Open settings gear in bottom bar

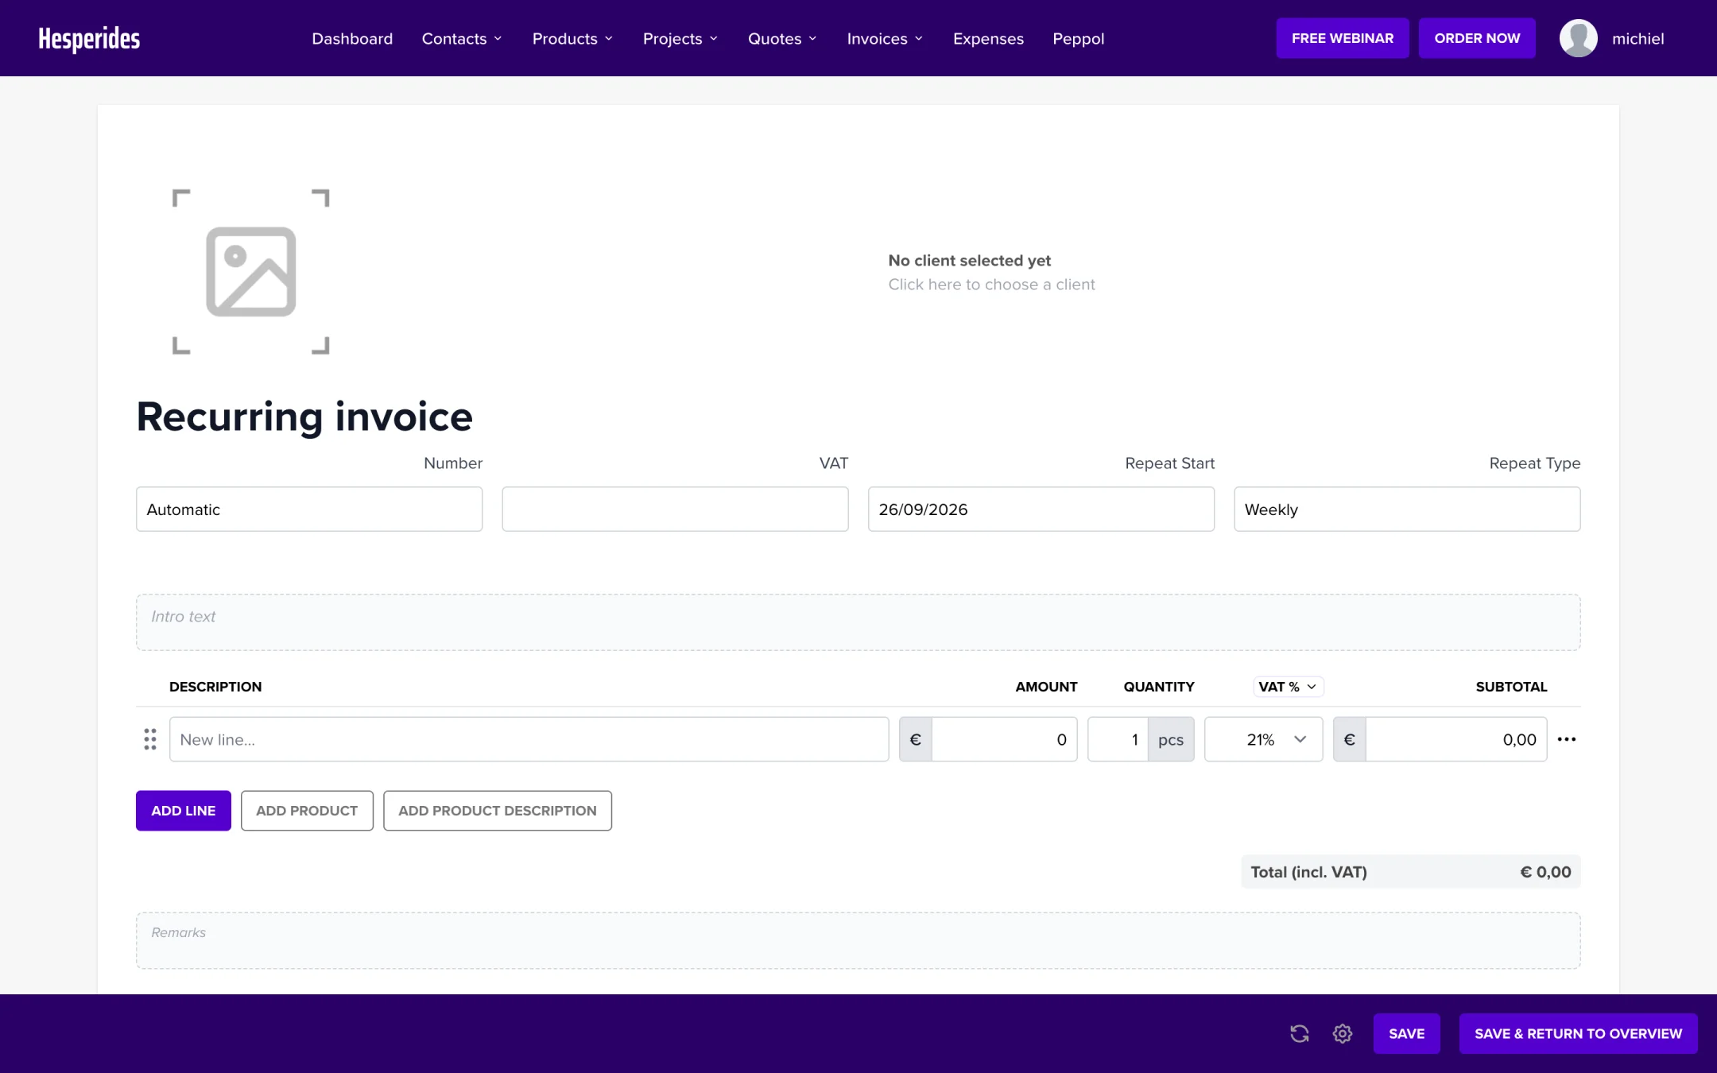pyautogui.click(x=1343, y=1033)
